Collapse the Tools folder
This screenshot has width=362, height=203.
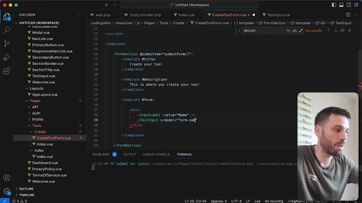37,126
